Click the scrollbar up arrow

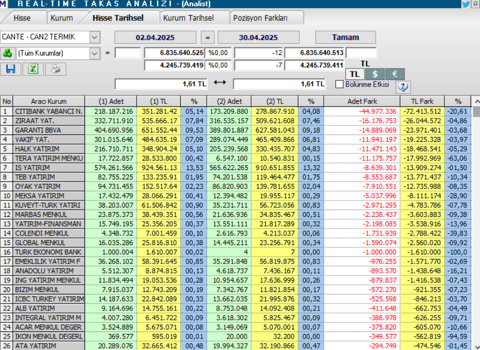click(476, 101)
